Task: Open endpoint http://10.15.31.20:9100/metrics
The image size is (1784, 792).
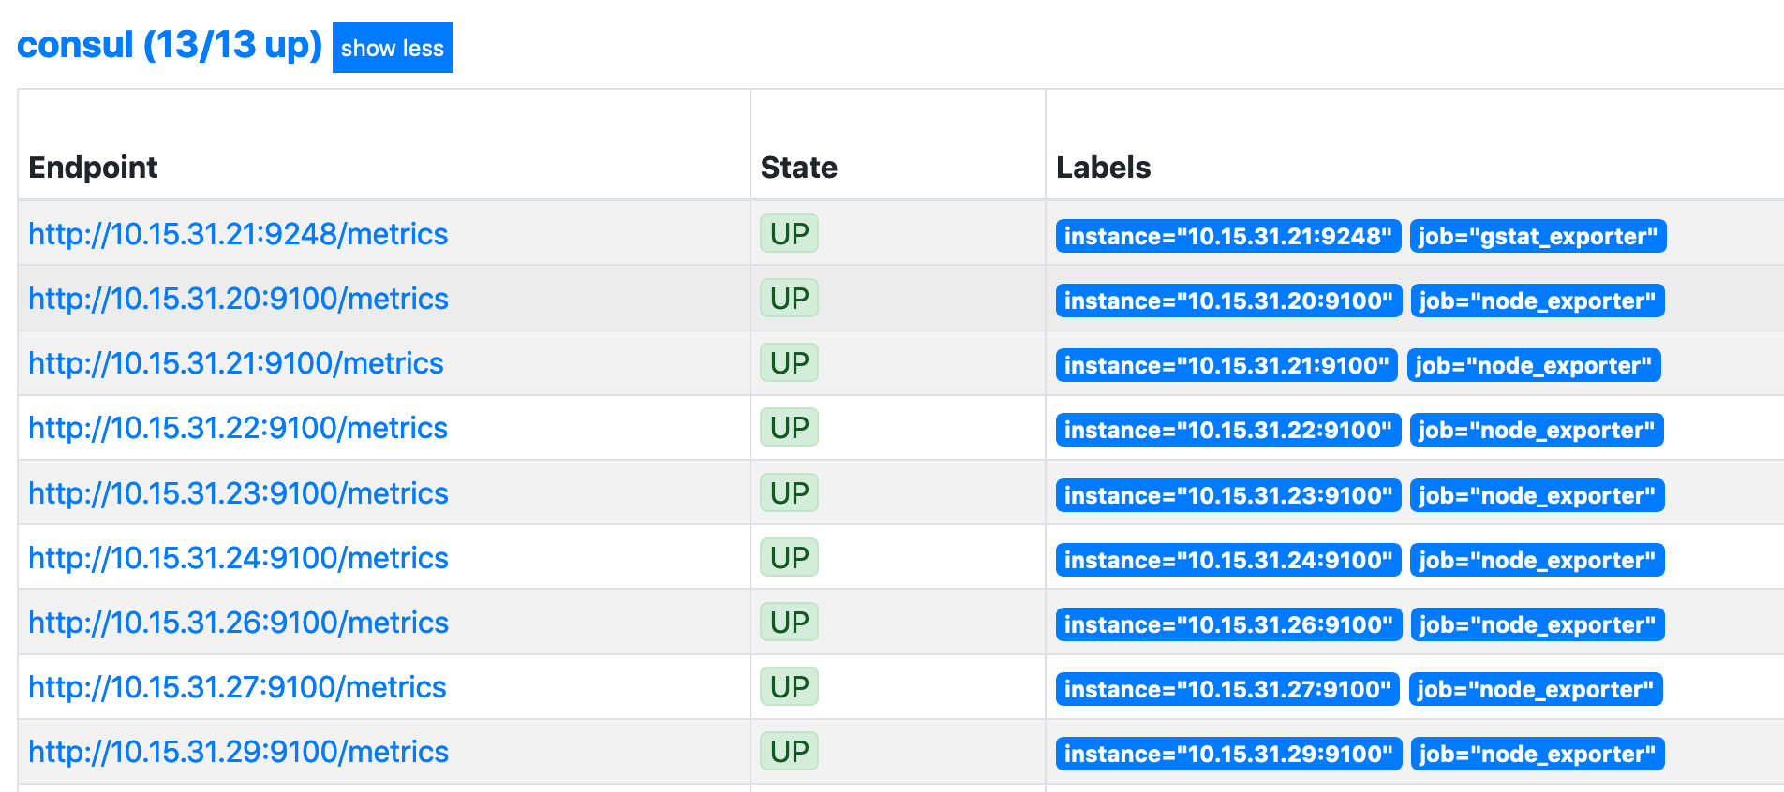Action: (238, 300)
